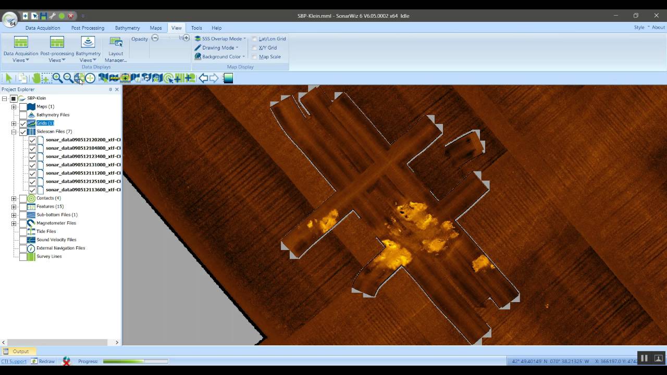Screen dimensions: 667x375
Task: Open the SSS Overlap Mode dropdown
Action: 220,39
